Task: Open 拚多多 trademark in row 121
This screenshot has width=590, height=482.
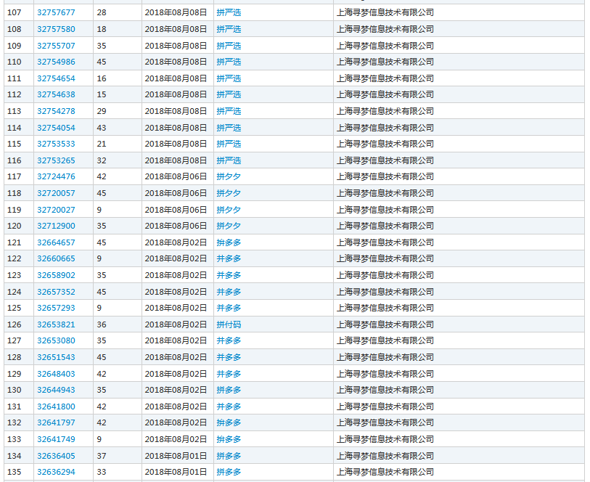Action: click(229, 242)
